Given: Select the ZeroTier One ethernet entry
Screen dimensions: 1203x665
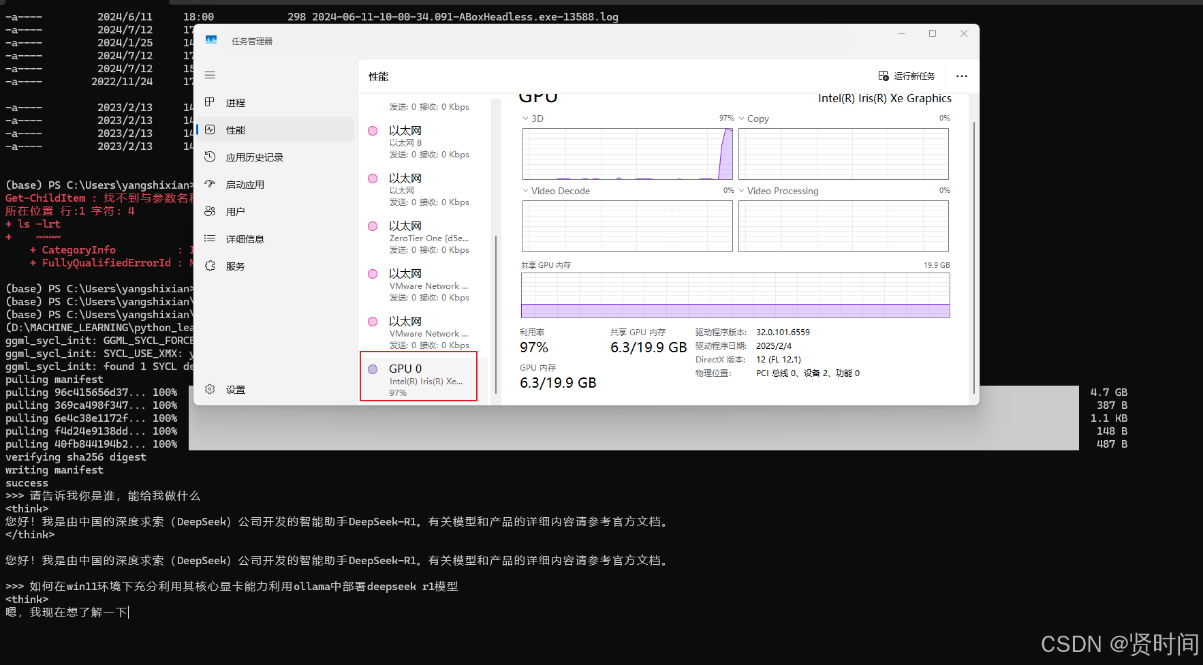Looking at the screenshot, I should click(x=424, y=237).
